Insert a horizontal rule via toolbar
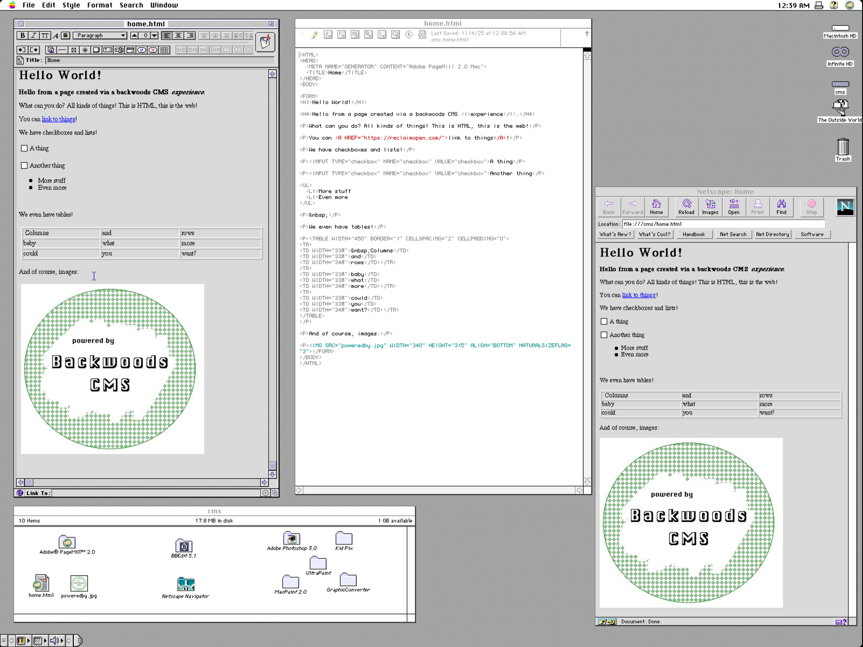Image resolution: width=863 pixels, height=647 pixels. coord(62,50)
